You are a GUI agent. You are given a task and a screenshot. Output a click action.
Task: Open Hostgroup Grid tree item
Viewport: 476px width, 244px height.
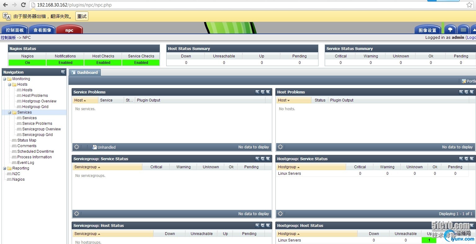click(x=35, y=107)
